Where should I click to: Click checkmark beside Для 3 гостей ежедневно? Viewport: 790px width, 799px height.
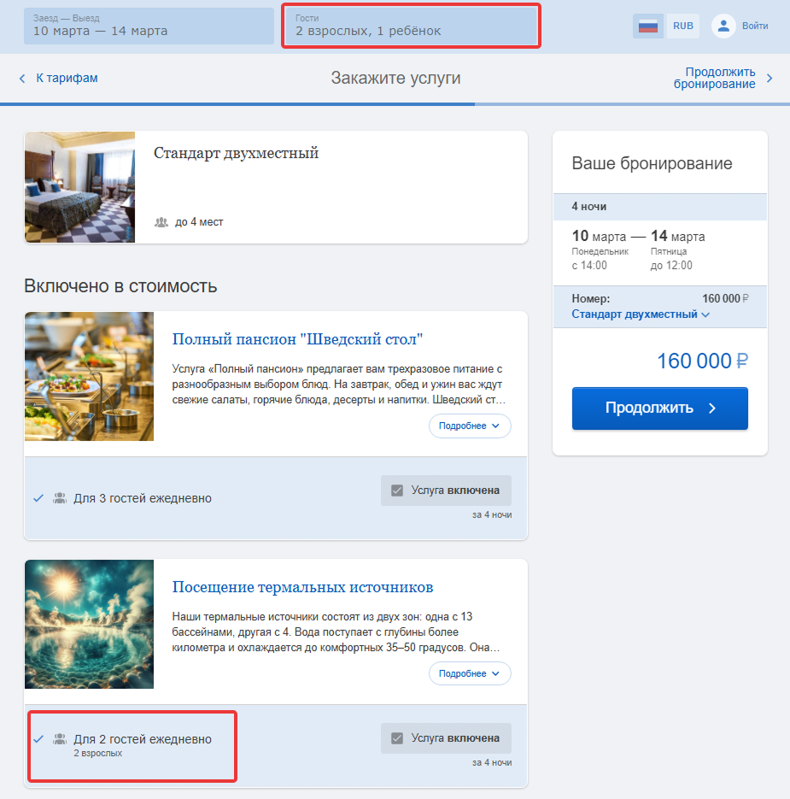(38, 498)
